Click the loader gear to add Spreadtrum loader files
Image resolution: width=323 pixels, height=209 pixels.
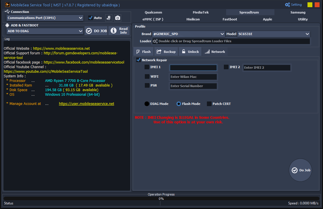point(155,41)
